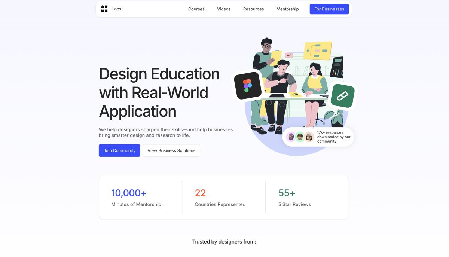Screen dimensions: 449x257
Task: Click the Labs text beside the logo
Action: 117,9
